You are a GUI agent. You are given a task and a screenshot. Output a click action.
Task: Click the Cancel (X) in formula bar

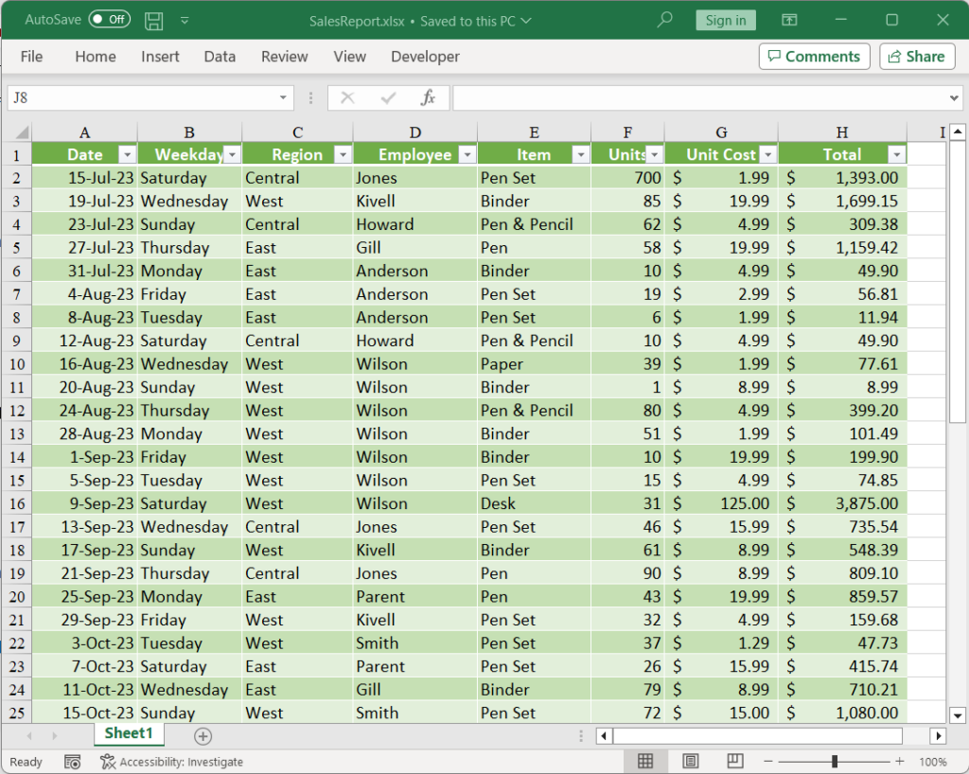[x=347, y=97]
